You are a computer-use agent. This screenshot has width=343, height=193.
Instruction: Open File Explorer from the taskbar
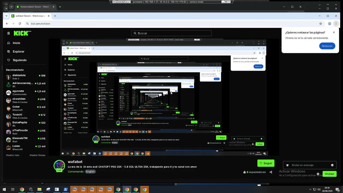tap(39, 190)
